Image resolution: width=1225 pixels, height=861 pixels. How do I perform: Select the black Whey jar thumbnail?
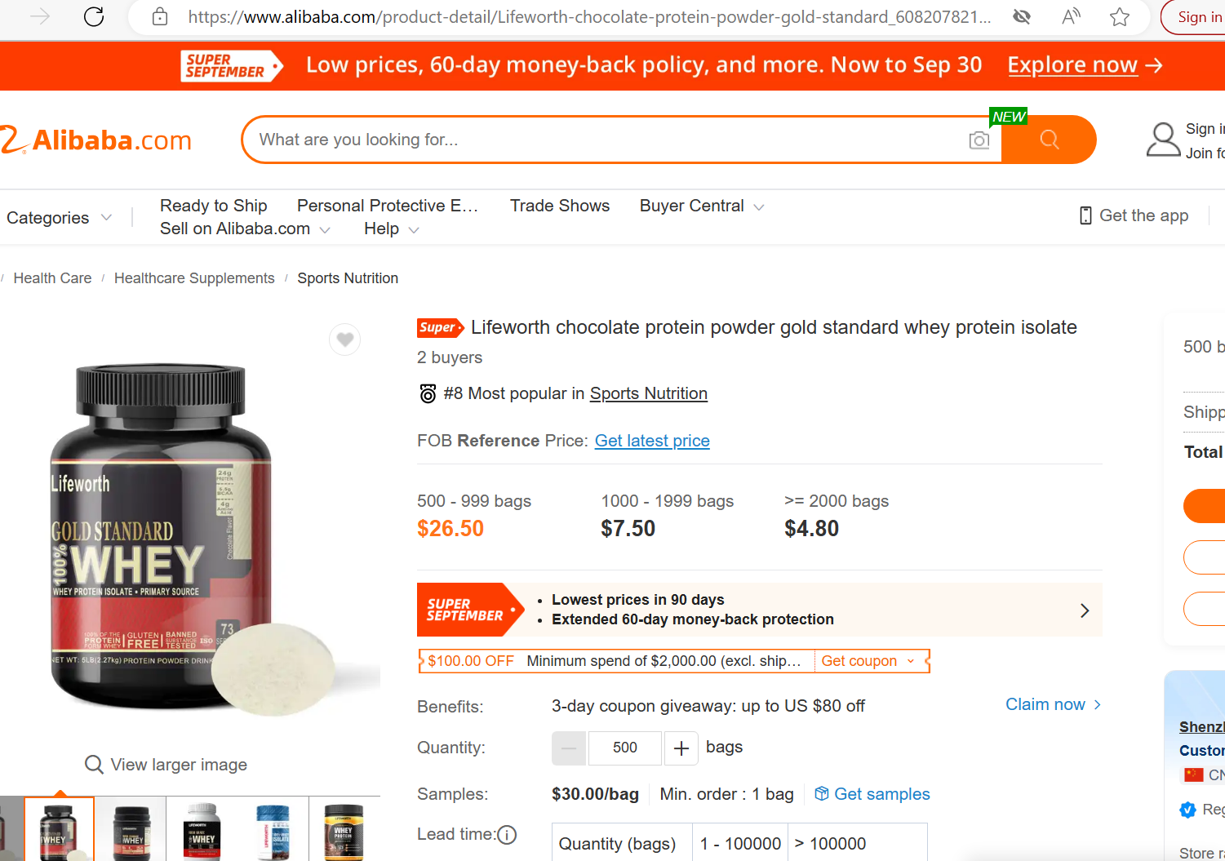pyautogui.click(x=131, y=831)
